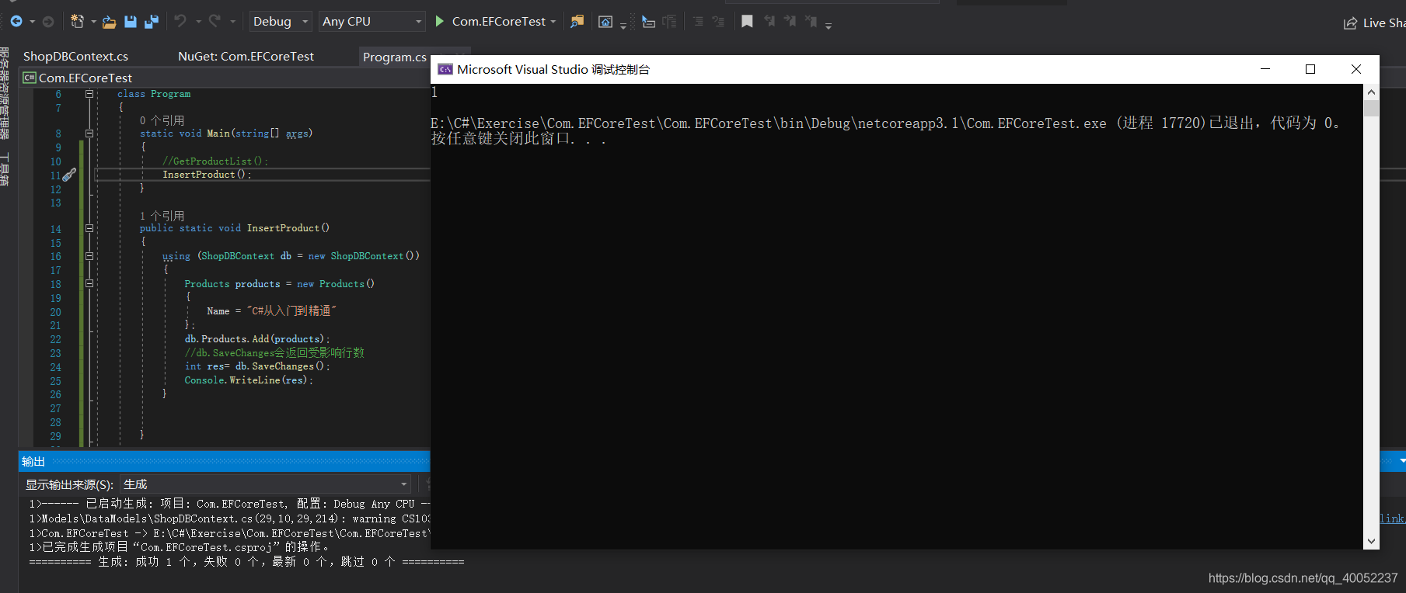Collapse the class Program code block

[89, 94]
